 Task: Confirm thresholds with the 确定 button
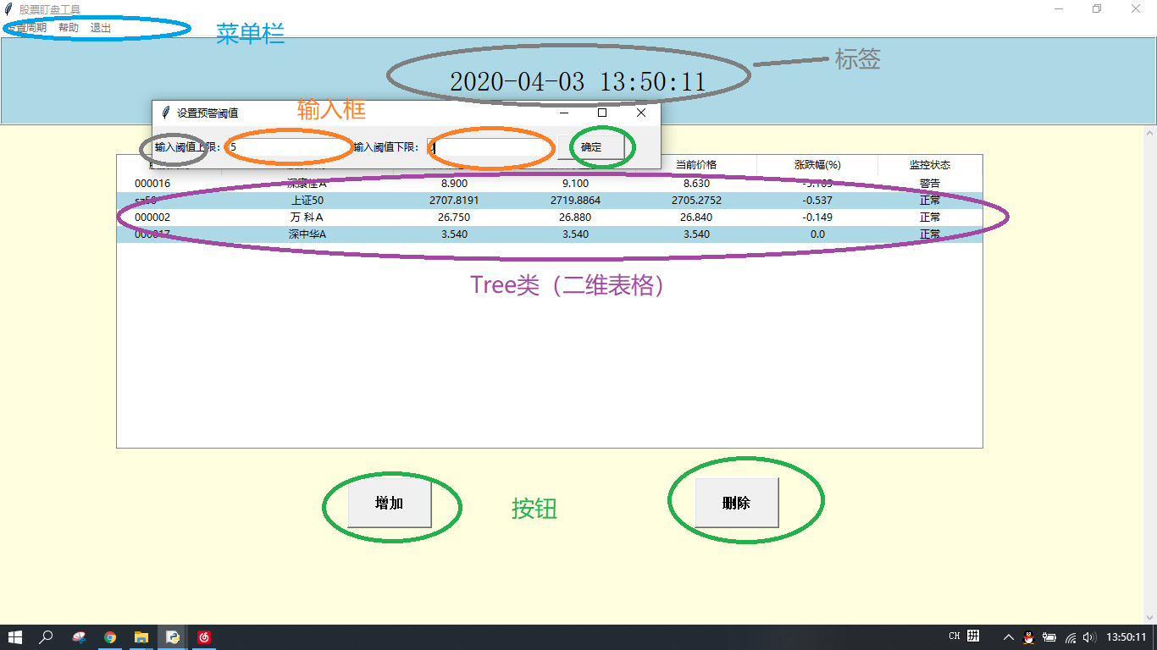pyautogui.click(x=591, y=147)
